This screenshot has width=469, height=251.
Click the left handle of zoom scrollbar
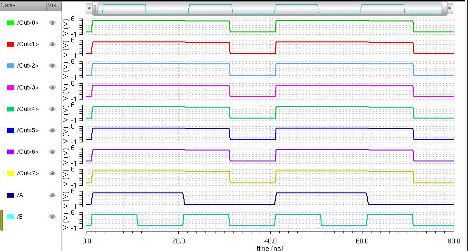click(x=96, y=8)
